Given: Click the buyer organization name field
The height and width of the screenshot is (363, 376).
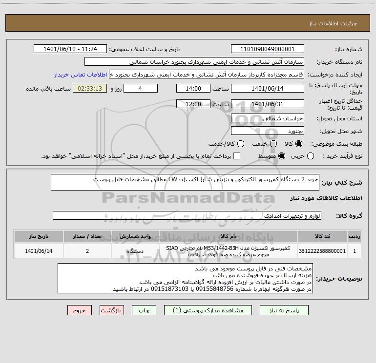Looking at the screenshot, I should coord(194,61).
